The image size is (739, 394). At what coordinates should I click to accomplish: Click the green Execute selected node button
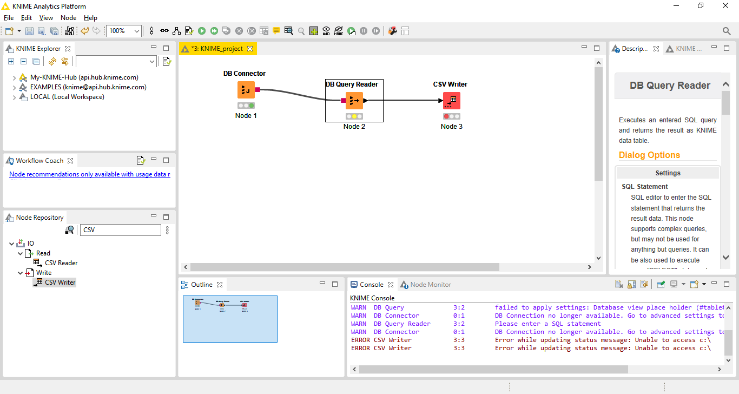pyautogui.click(x=202, y=31)
